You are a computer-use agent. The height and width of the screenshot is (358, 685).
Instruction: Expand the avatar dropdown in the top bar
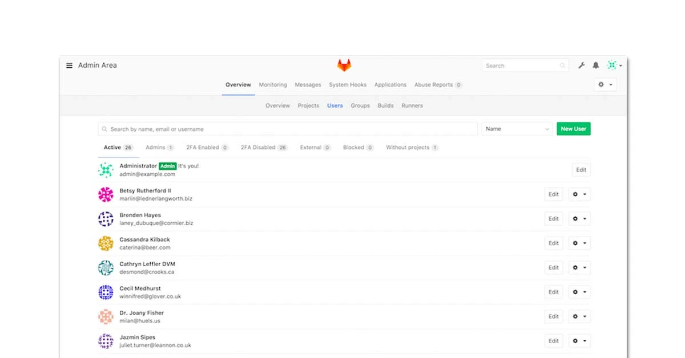[x=614, y=65]
